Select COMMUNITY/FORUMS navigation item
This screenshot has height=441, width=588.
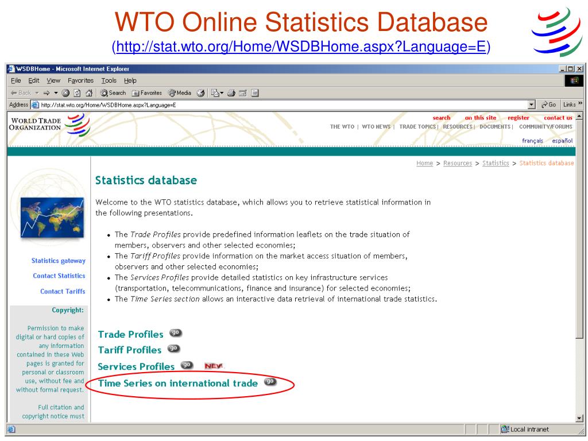tap(546, 127)
